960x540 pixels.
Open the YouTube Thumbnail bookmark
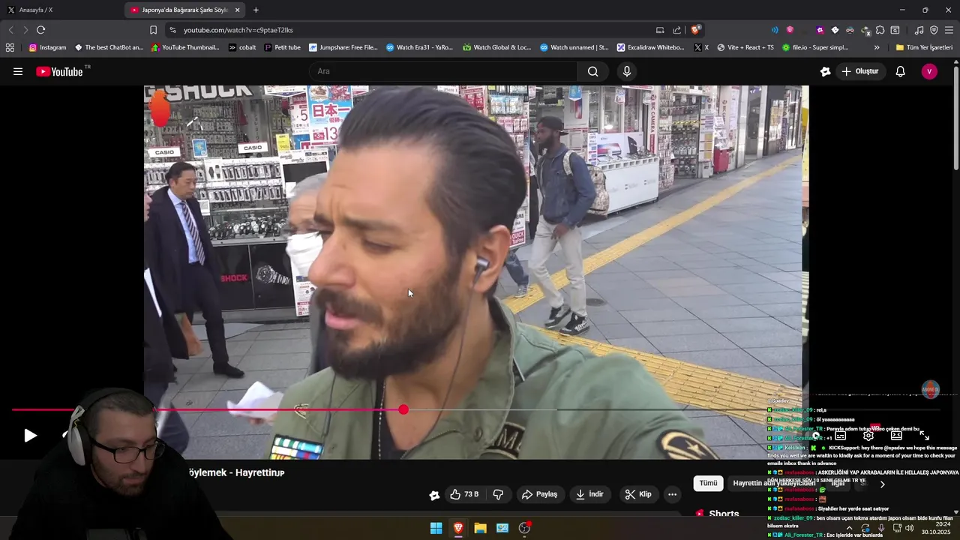point(185,47)
